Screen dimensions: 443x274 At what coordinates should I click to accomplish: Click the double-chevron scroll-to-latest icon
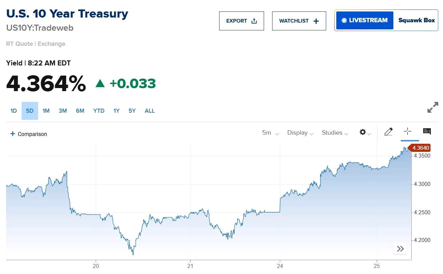tap(400, 249)
